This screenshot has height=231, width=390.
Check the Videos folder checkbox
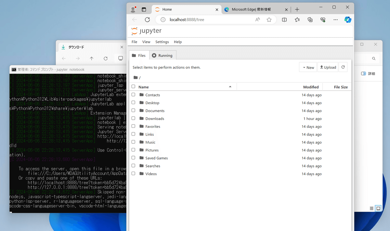click(133, 174)
